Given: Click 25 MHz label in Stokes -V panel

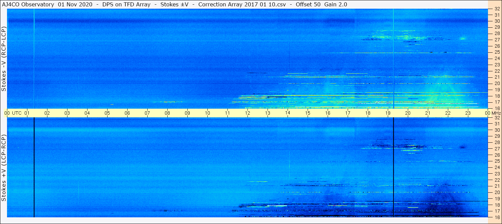Looking at the screenshot, I should tap(497, 52).
